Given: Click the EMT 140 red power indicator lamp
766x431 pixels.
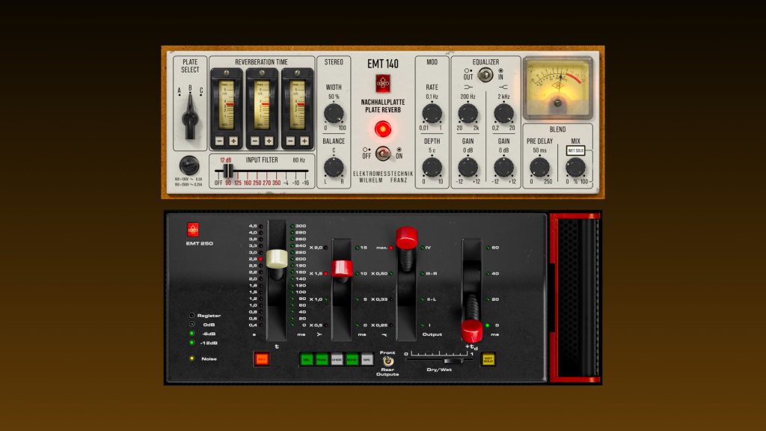Looking at the screenshot, I should [383, 129].
